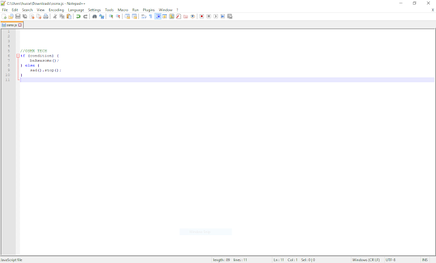The height and width of the screenshot is (263, 436).
Task: Open the Run menu
Action: [x=135, y=10]
